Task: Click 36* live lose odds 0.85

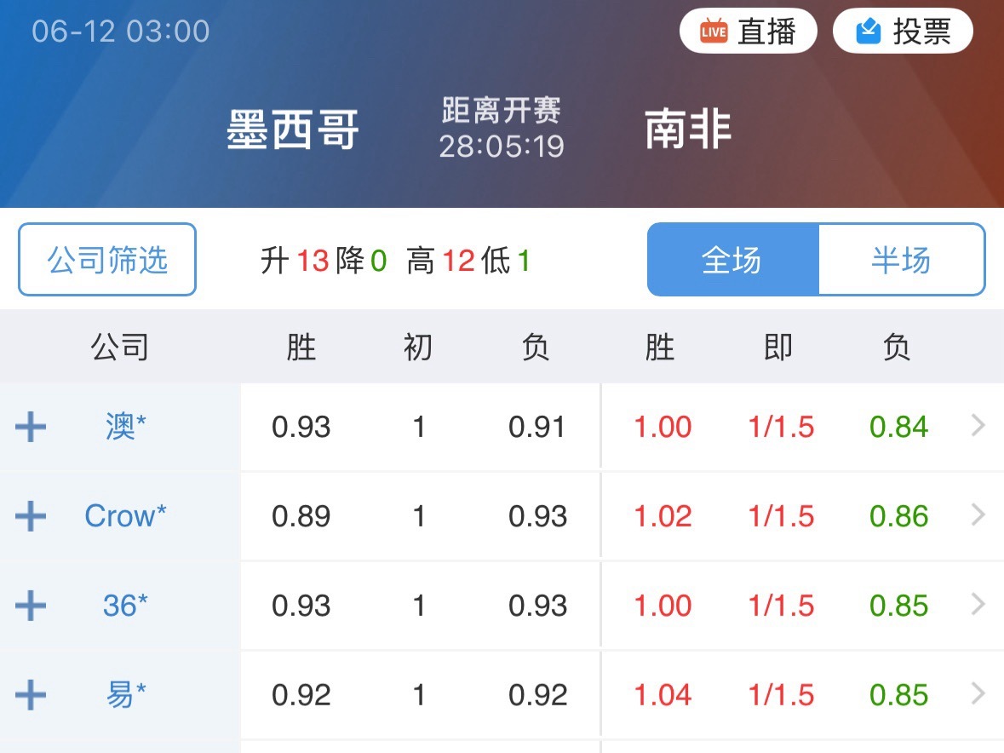Action: pyautogui.click(x=899, y=606)
